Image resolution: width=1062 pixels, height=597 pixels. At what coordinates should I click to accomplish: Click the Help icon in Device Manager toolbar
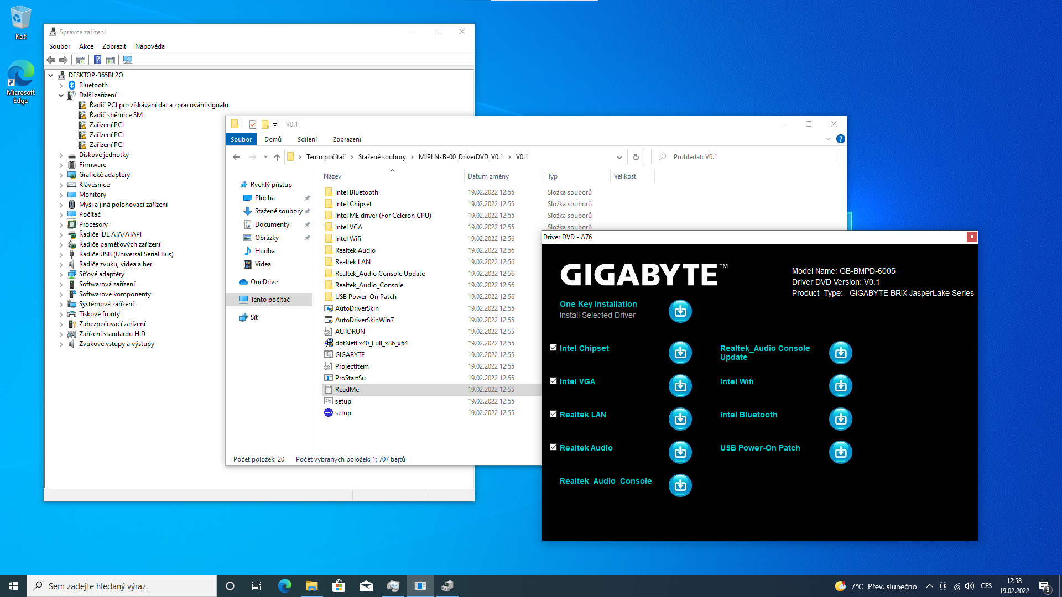[97, 60]
